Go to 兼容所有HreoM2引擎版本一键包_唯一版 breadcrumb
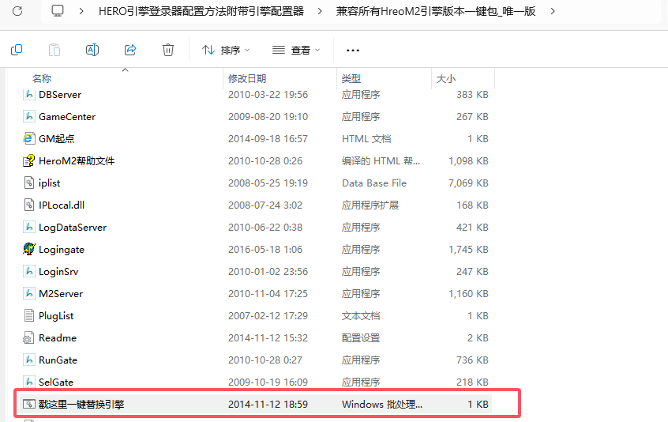 tap(436, 12)
